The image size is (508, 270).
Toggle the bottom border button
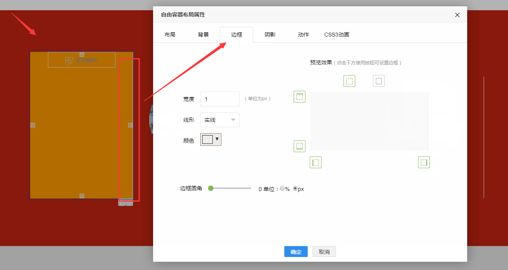(300, 146)
